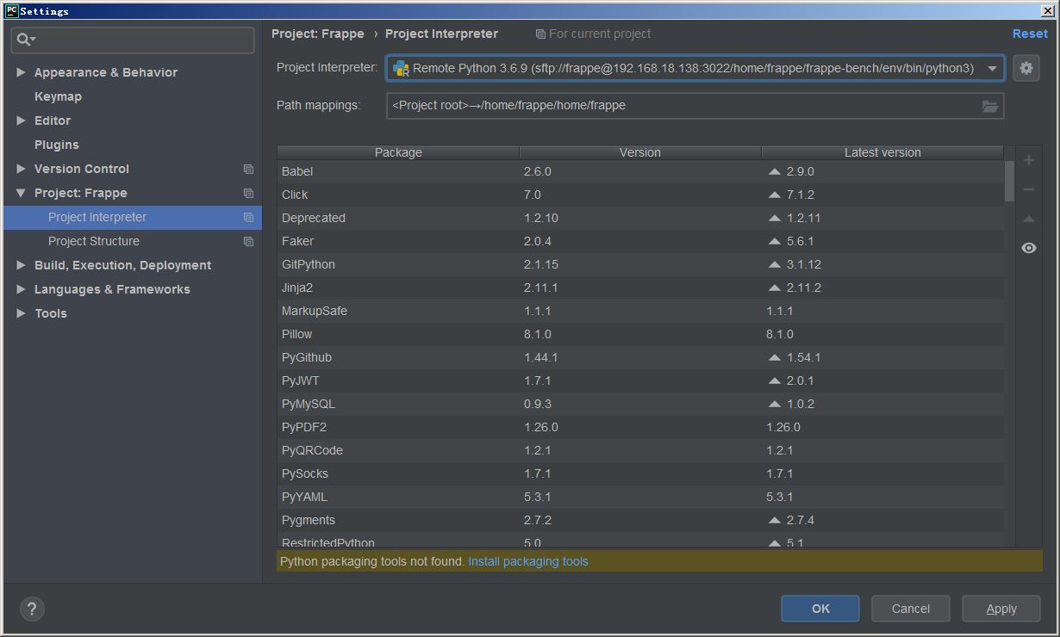
Task: Click the PyCharm icon in title bar
Action: [11, 10]
